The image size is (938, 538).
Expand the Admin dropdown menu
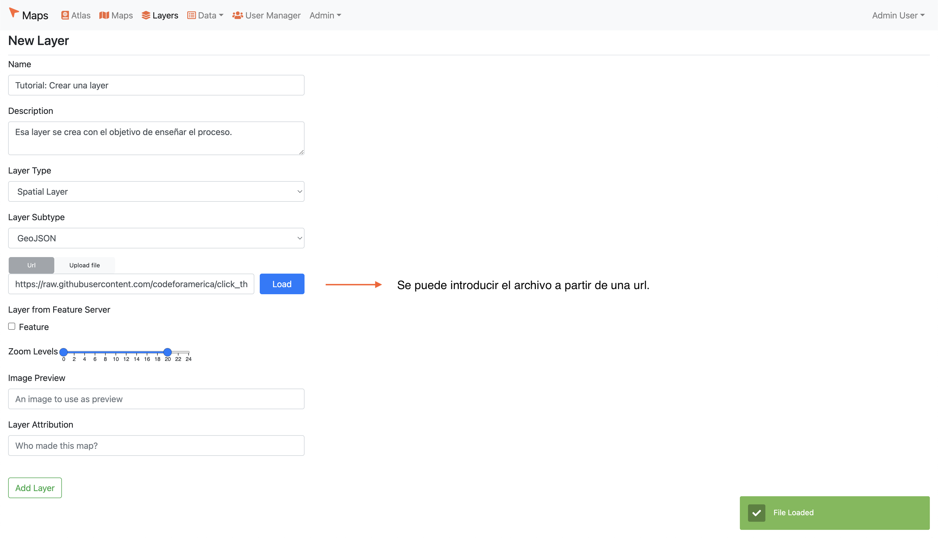pyautogui.click(x=325, y=15)
